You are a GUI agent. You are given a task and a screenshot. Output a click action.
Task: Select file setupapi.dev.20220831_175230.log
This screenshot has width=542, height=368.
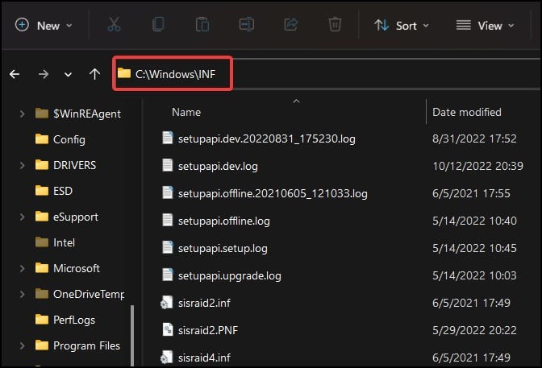pos(266,139)
